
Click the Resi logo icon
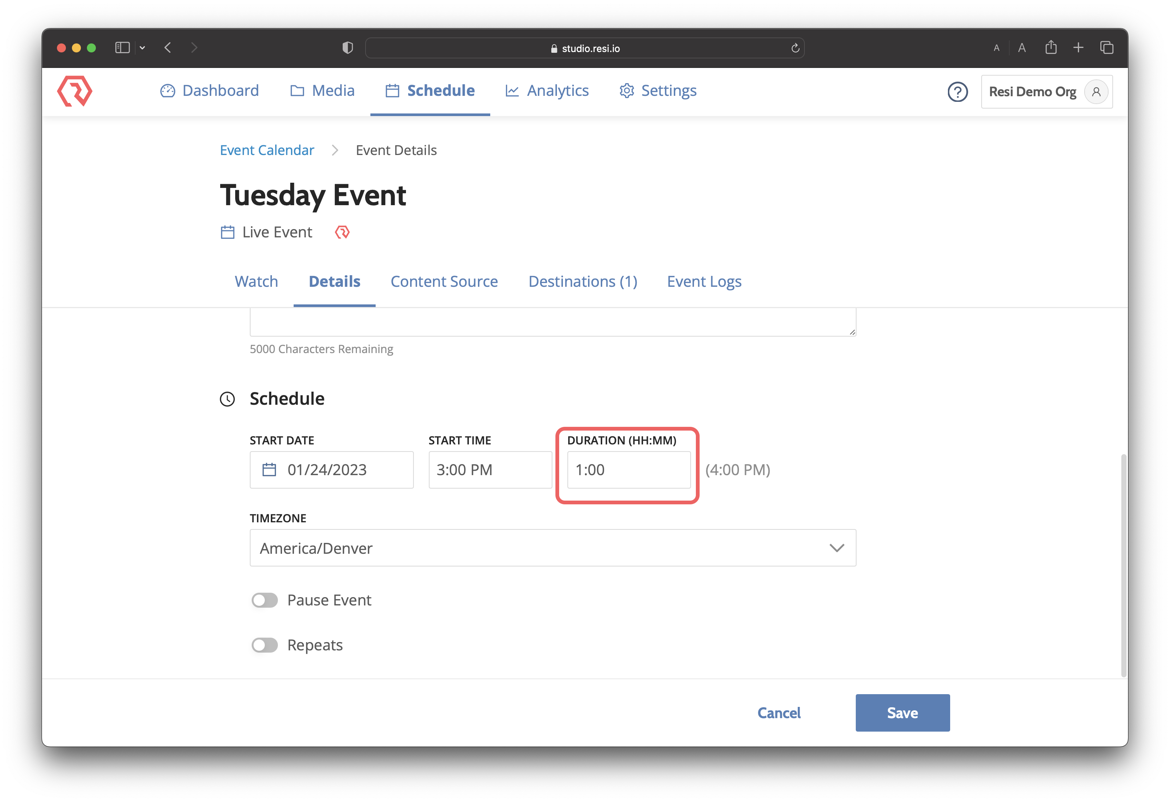75,91
